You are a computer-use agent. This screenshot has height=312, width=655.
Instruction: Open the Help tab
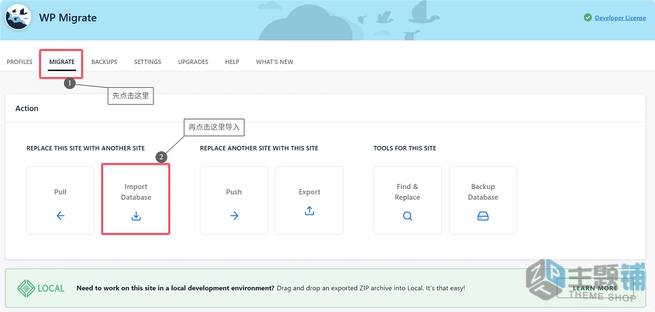tap(232, 62)
